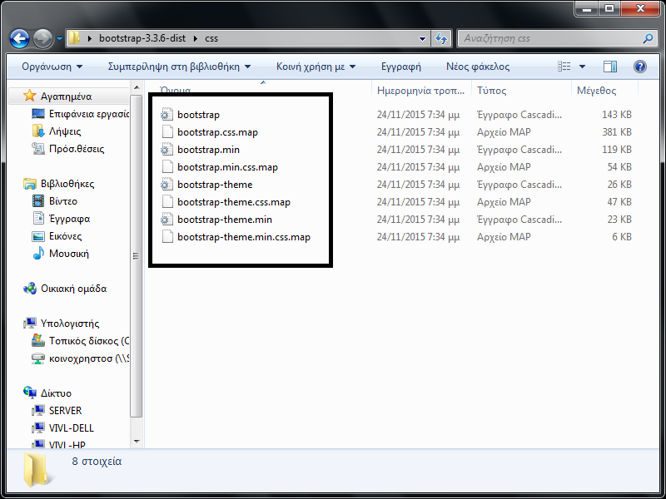Expand arrow before bootstrap-3.3.6-dist in path
666x499 pixels.
click(89, 38)
